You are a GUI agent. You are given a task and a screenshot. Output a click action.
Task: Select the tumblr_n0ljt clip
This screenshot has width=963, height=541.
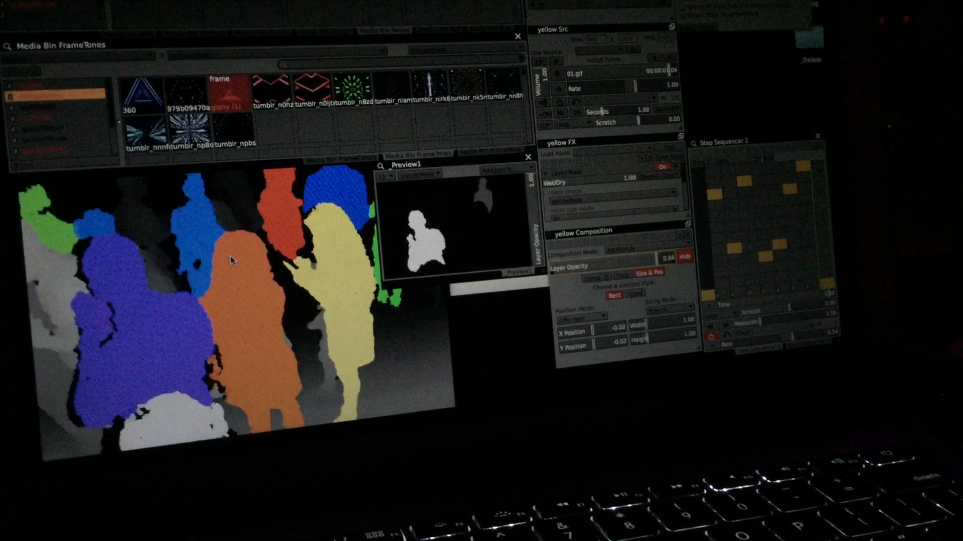[312, 90]
